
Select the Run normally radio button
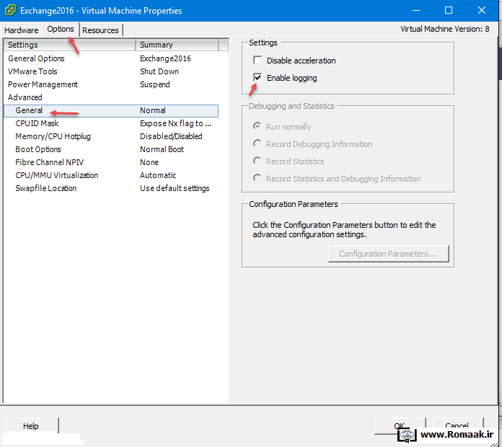(x=257, y=126)
